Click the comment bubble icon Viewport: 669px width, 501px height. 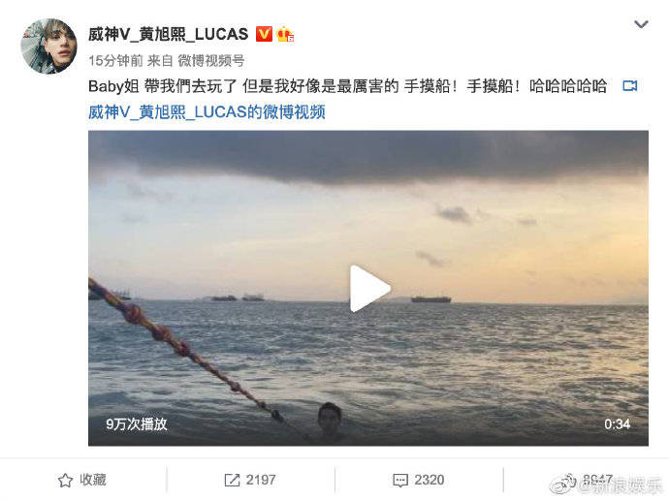[400, 480]
